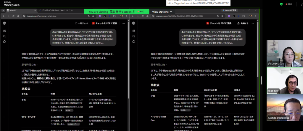Click the Zoom panel divider handle beside the video tiles
This screenshot has width=303, height=131.
(x=261, y=80)
